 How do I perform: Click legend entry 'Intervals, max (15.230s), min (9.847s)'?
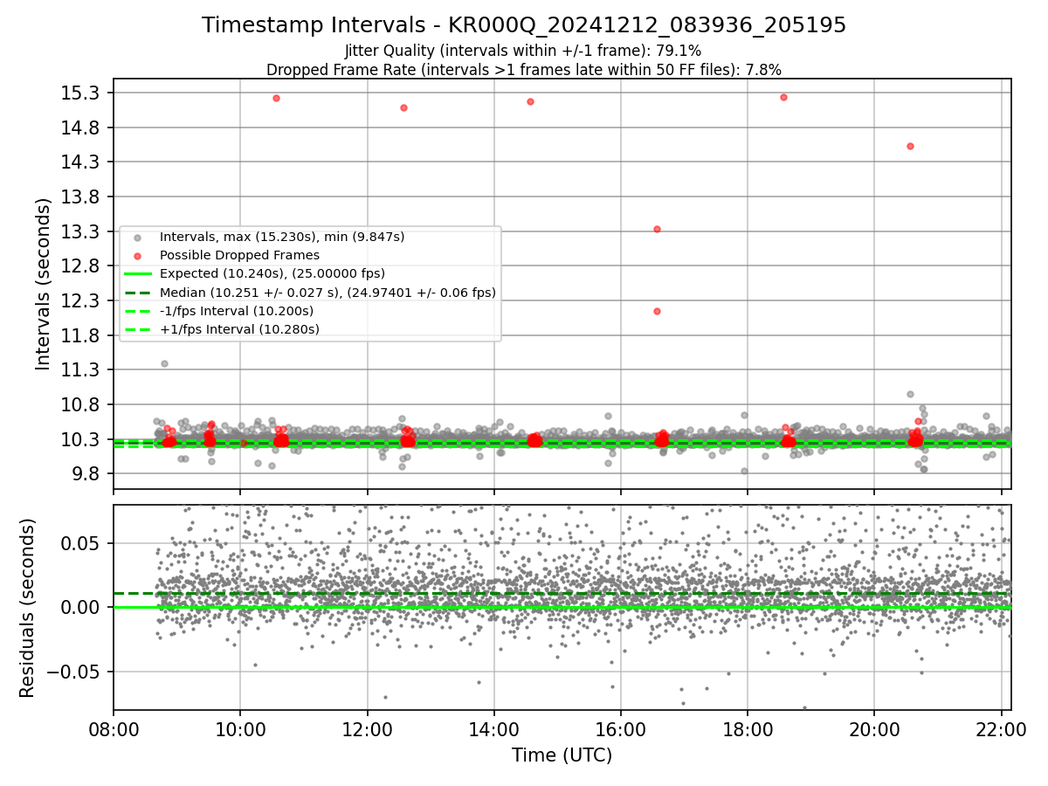(x=282, y=237)
